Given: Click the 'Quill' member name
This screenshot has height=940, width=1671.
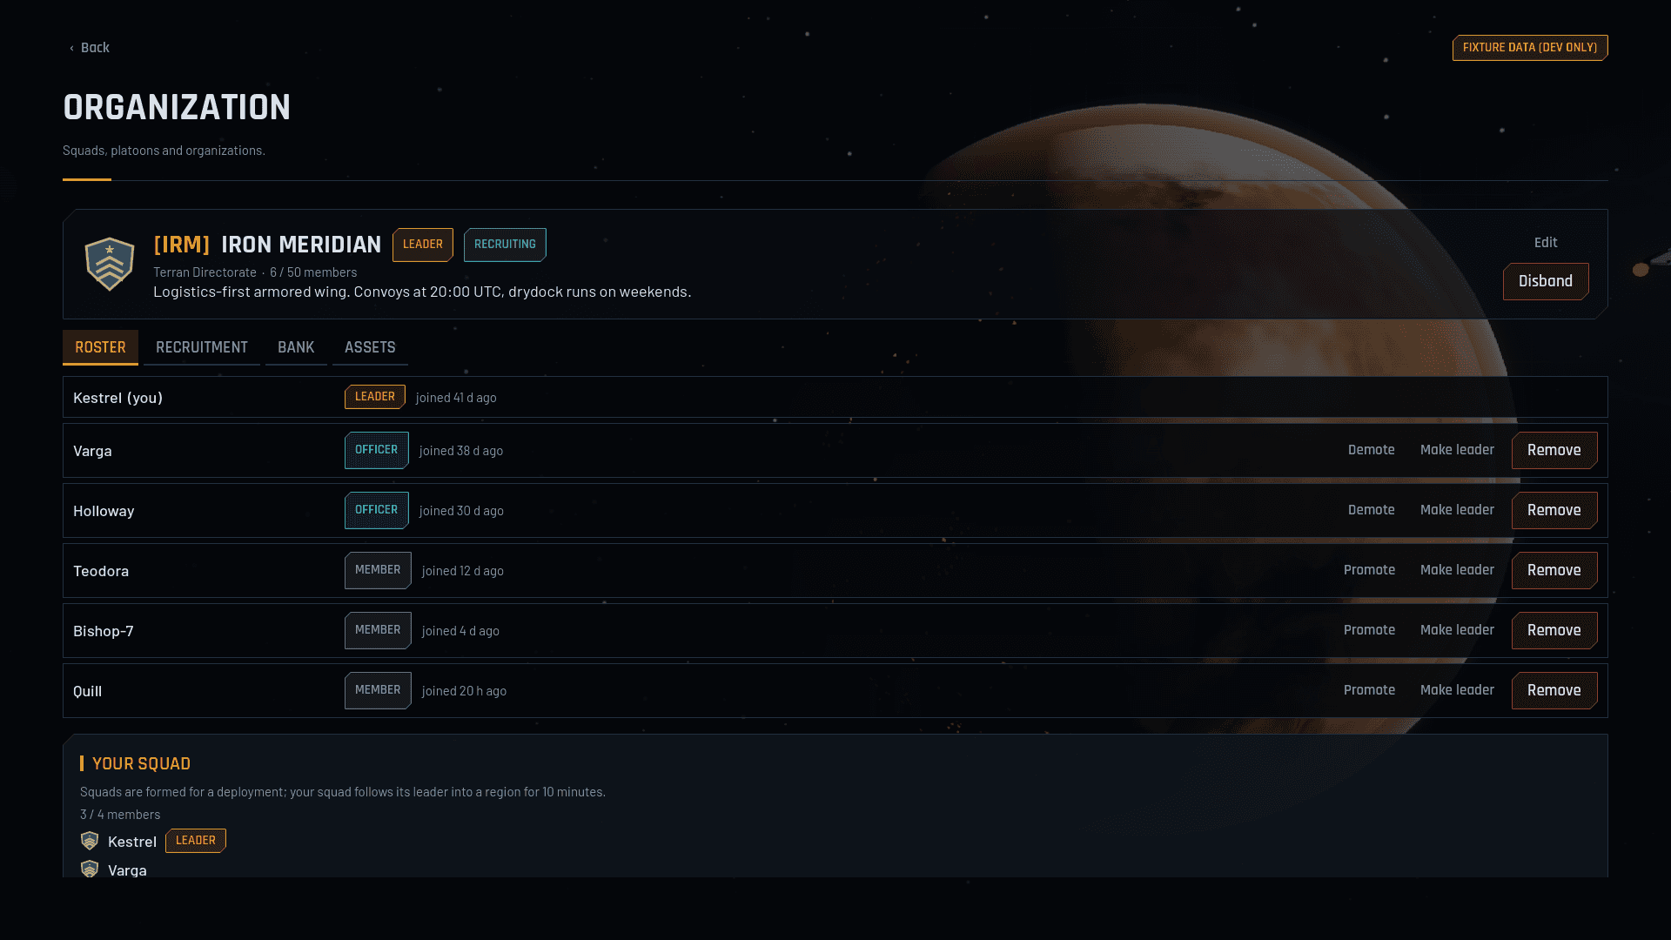Looking at the screenshot, I should pyautogui.click(x=88, y=691).
